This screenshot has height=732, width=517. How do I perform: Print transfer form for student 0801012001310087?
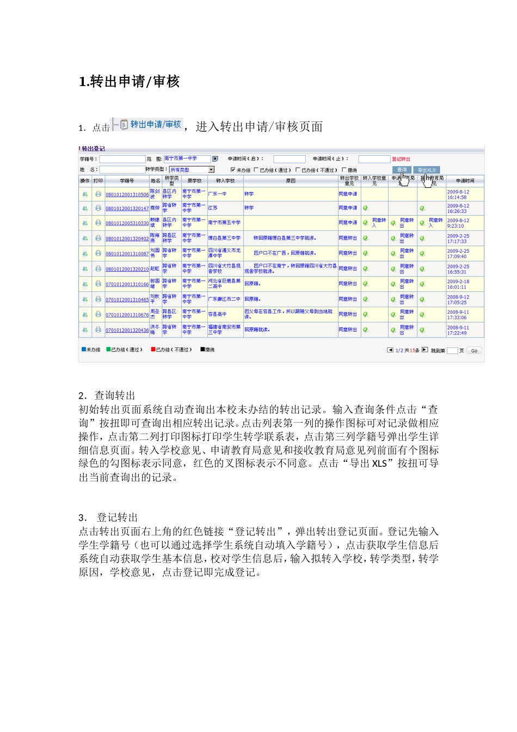pyautogui.click(x=98, y=253)
